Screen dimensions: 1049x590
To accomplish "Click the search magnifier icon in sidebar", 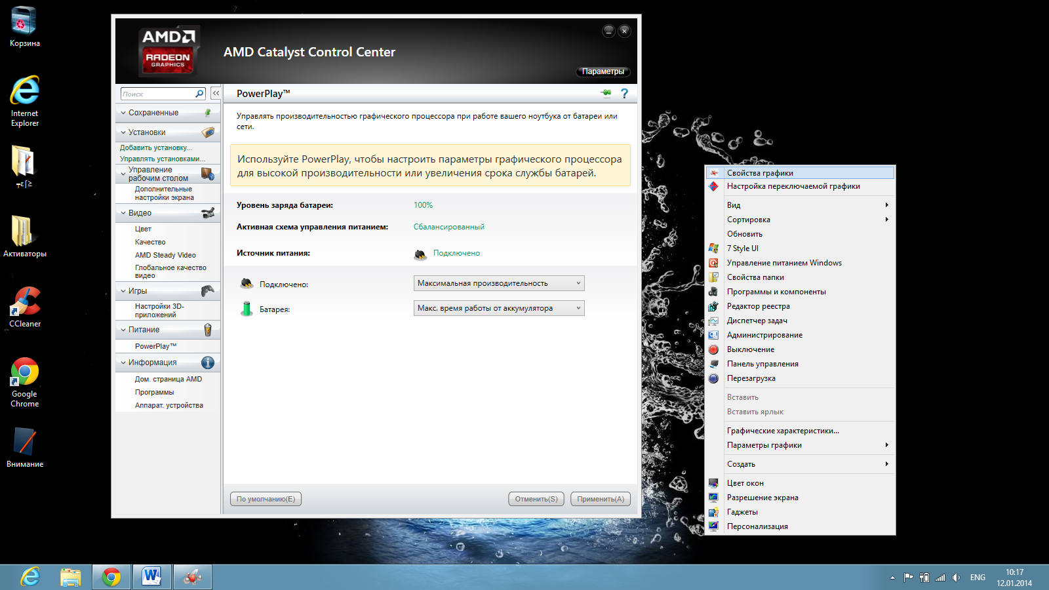I will (199, 94).
